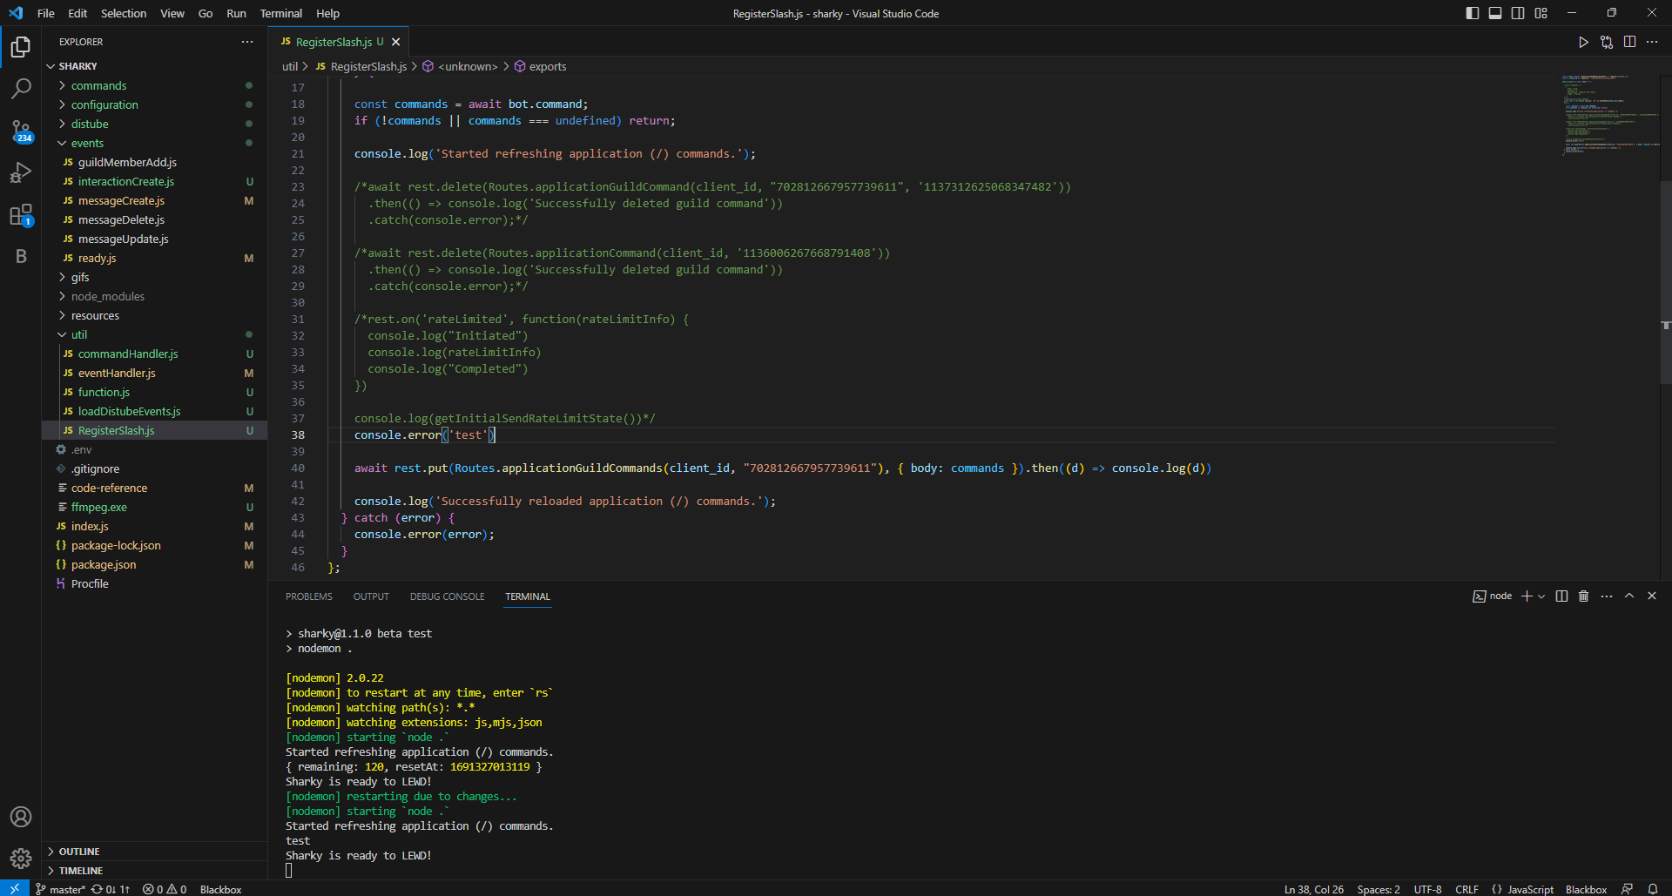
Task: Close the RegisterSlash.js editor tab
Action: [396, 42]
